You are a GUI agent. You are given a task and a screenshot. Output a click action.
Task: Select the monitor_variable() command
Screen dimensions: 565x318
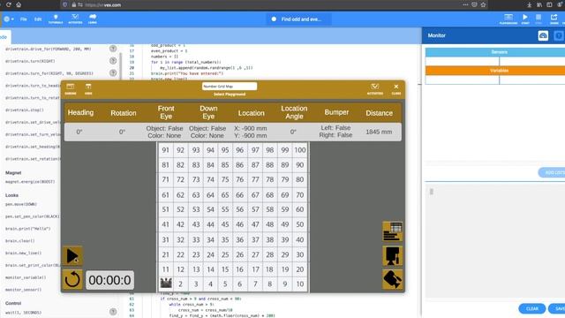coord(26,277)
